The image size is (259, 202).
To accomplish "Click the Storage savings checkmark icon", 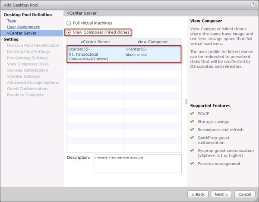I will [x=193, y=122].
